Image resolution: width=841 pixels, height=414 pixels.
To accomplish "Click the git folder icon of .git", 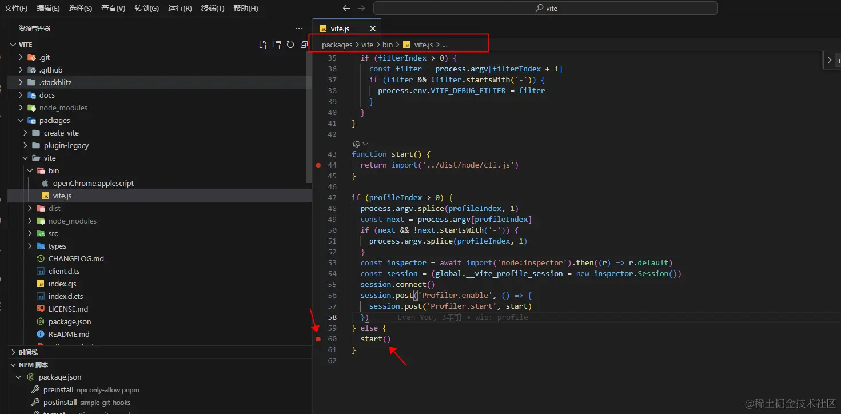I will (x=31, y=58).
